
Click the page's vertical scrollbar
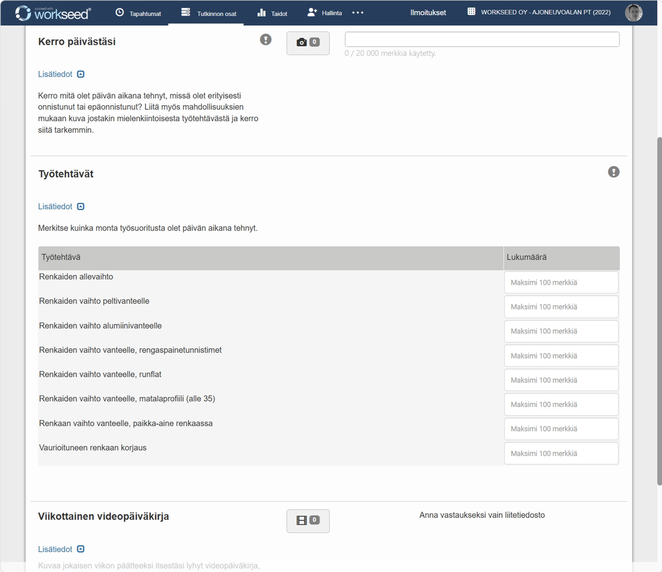[x=659, y=311]
